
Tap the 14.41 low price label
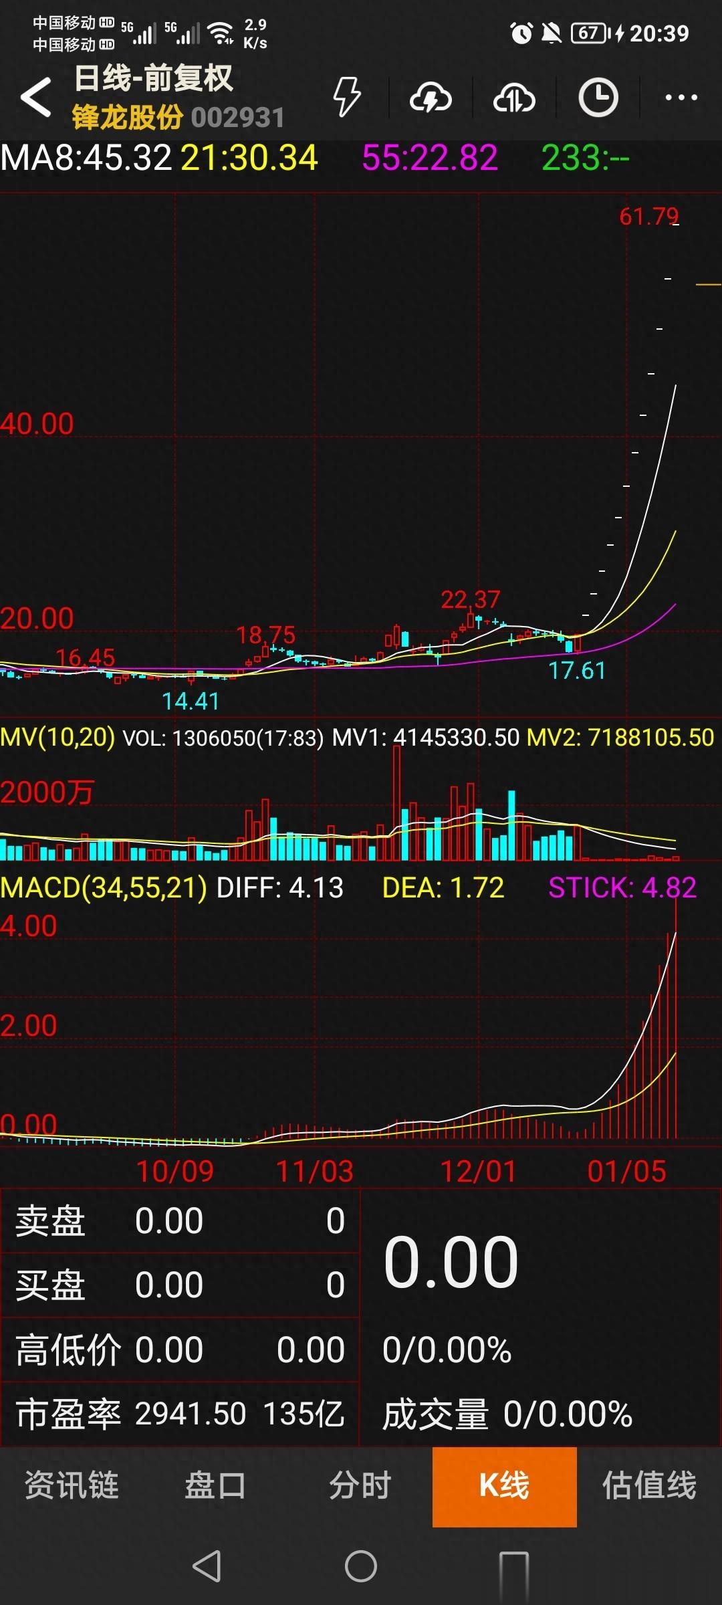191,701
